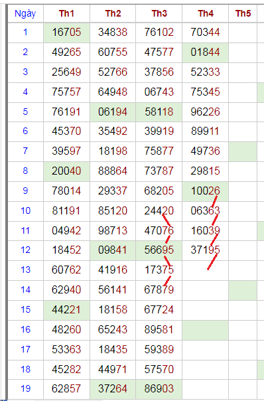Screen dimensions: 264x401
Task: Select cell with value 86903
Action: tap(159, 389)
